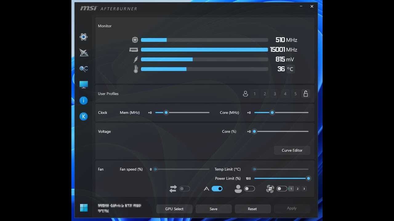Click the GPU Select button
Viewport: 394px width, 221px height.
pos(174,209)
